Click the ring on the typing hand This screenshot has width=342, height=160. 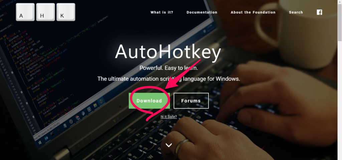(x=181, y=147)
